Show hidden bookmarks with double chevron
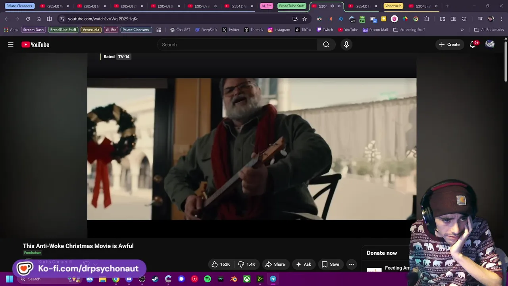The image size is (508, 286). [462, 30]
